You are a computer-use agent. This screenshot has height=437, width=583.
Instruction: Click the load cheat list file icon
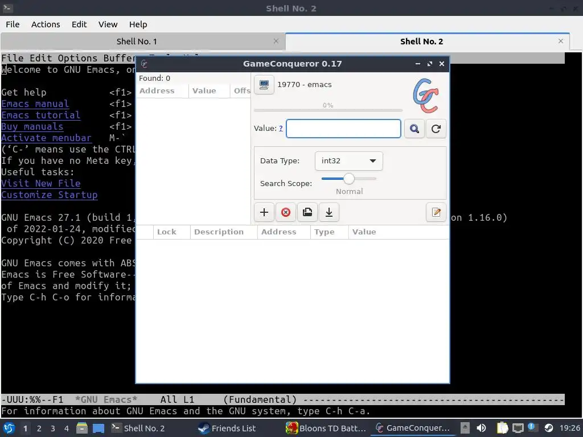(x=307, y=212)
